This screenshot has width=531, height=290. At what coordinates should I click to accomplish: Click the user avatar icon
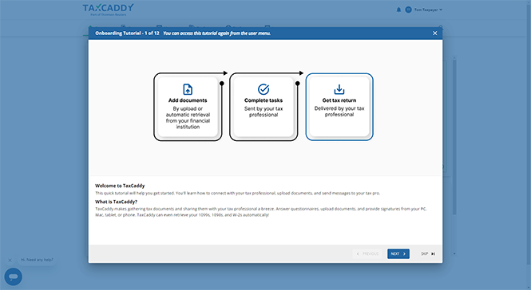point(408,10)
